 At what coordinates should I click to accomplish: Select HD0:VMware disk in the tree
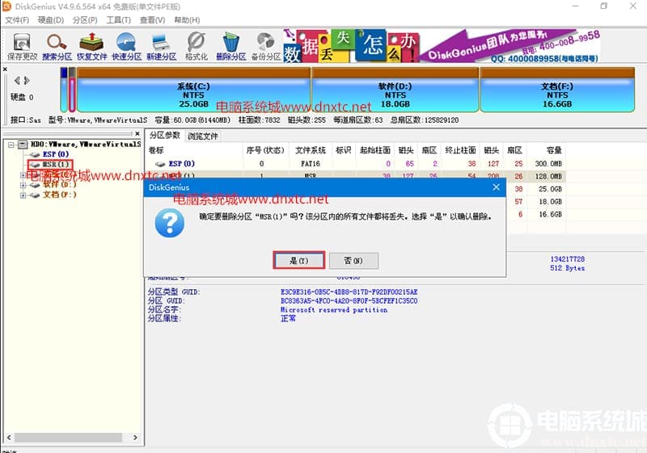[86, 144]
